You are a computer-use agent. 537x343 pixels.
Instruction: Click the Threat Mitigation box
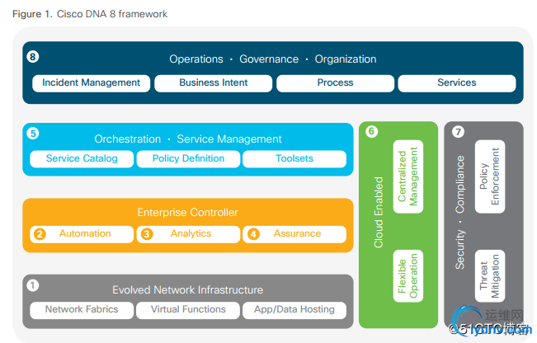(490, 276)
